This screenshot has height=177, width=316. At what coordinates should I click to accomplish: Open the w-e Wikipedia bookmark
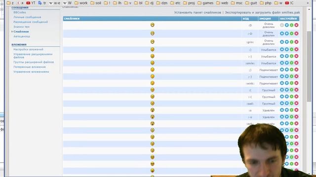[x=55, y=3]
